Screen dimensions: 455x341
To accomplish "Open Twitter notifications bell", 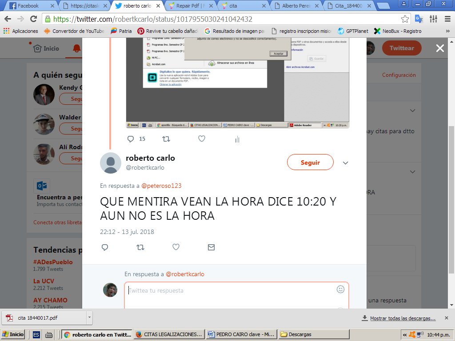I will click(x=76, y=48).
